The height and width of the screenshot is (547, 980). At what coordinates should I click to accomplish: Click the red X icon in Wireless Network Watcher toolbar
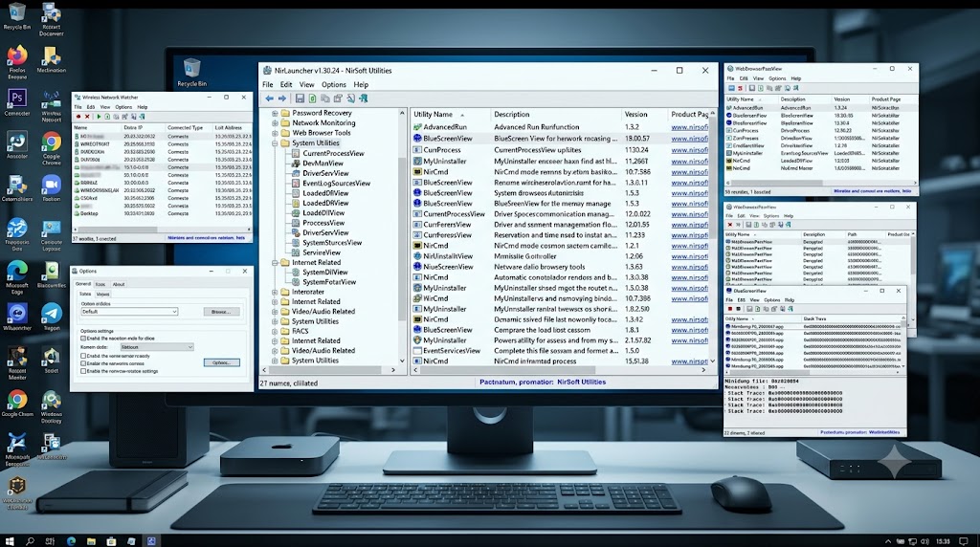pyautogui.click(x=87, y=116)
